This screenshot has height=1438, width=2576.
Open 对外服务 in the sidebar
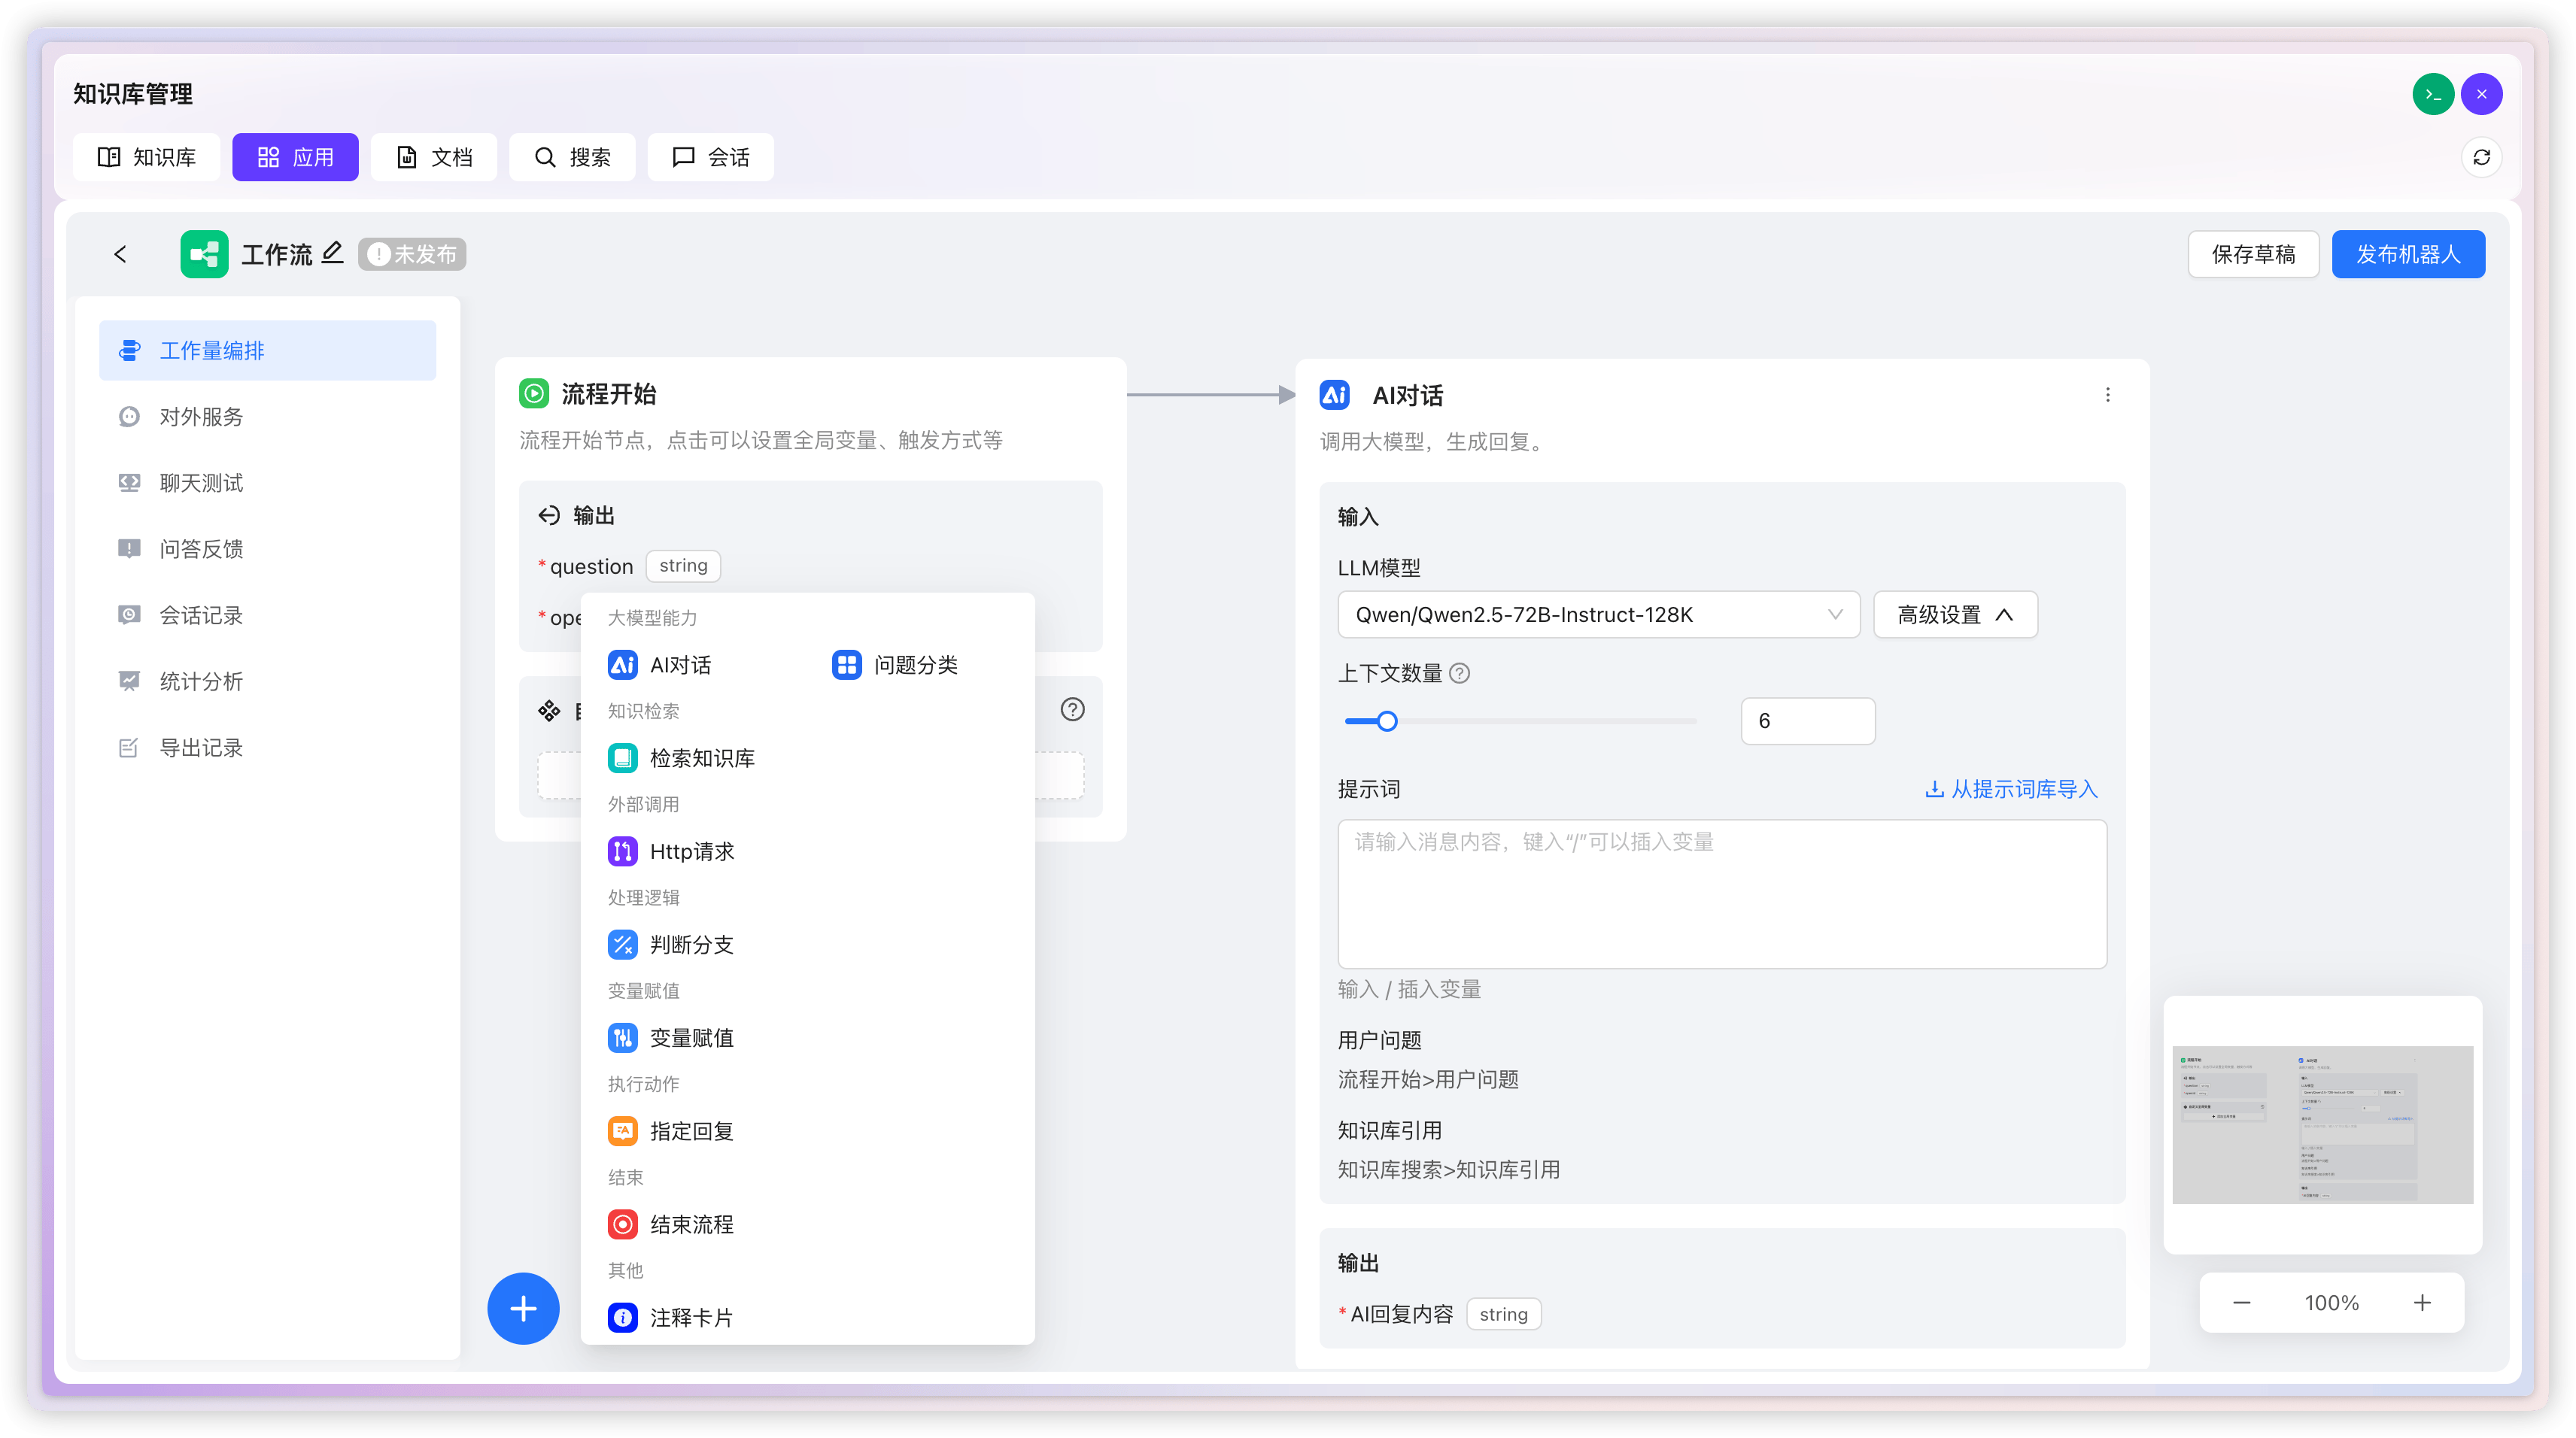coord(267,416)
